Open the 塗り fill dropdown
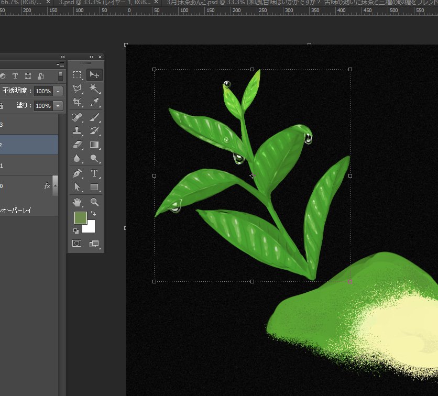The image size is (438, 396). pos(58,106)
